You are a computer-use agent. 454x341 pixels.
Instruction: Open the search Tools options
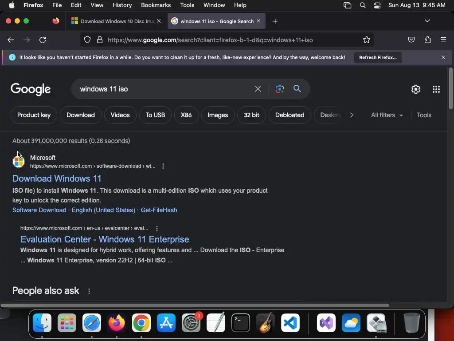(x=424, y=115)
